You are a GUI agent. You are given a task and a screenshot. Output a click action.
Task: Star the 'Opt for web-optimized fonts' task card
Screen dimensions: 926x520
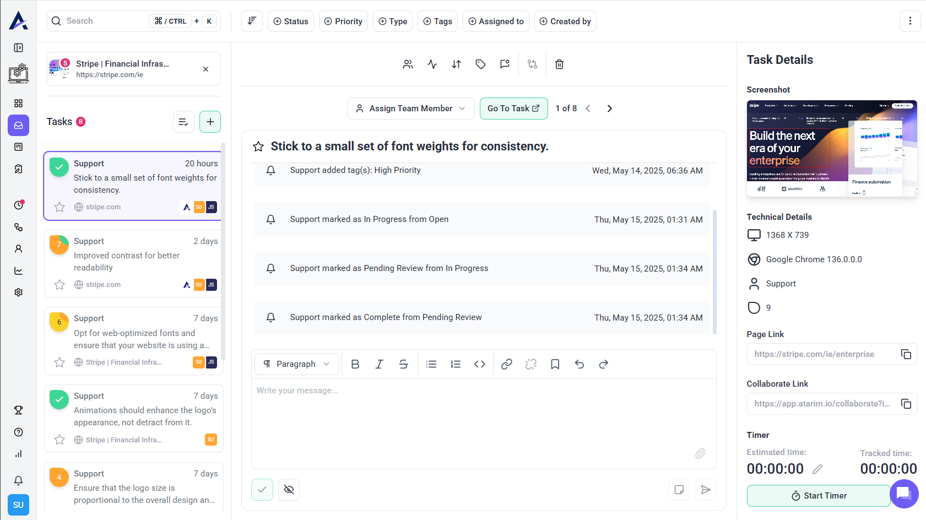pyautogui.click(x=59, y=362)
